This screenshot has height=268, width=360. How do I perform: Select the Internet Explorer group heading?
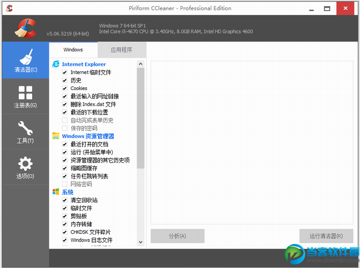click(84, 64)
